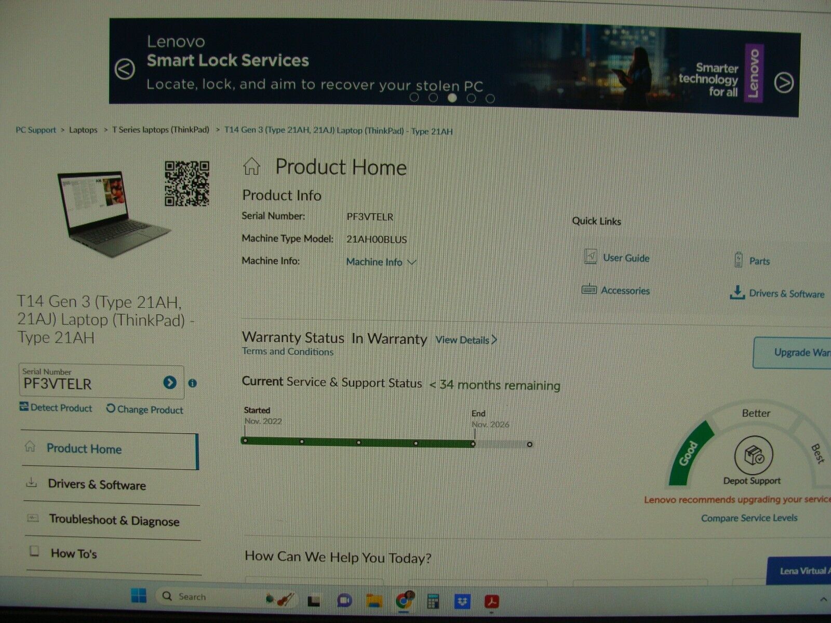
Task: Expand the system tray hidden icons chevron
Action: pos(823,600)
